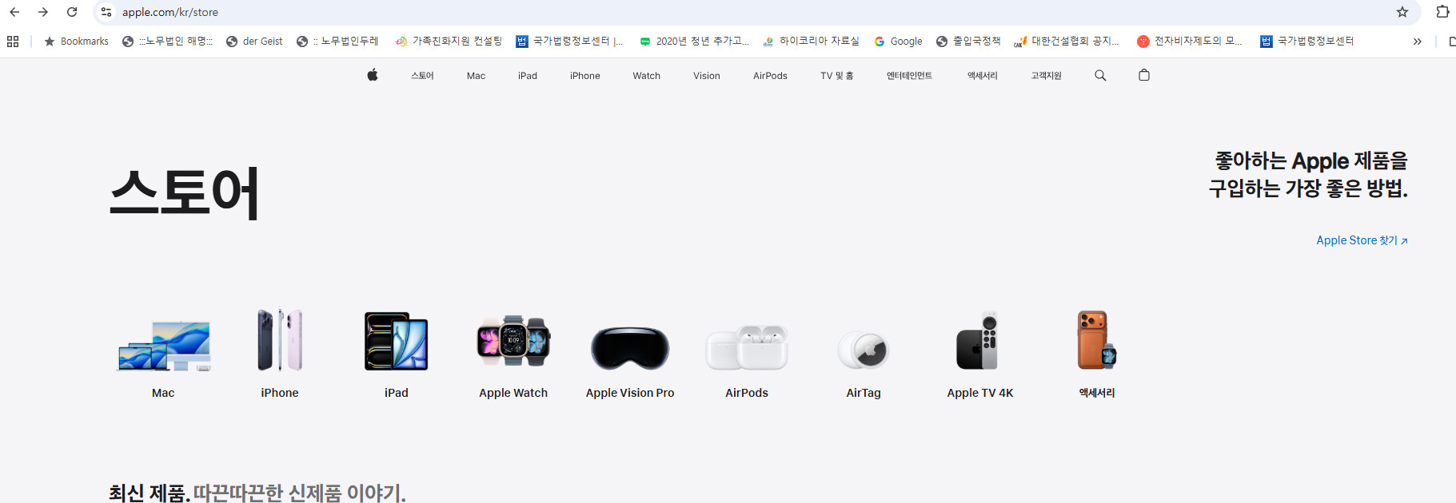Select the Apple Watch product image
1456x503 pixels.
point(513,341)
